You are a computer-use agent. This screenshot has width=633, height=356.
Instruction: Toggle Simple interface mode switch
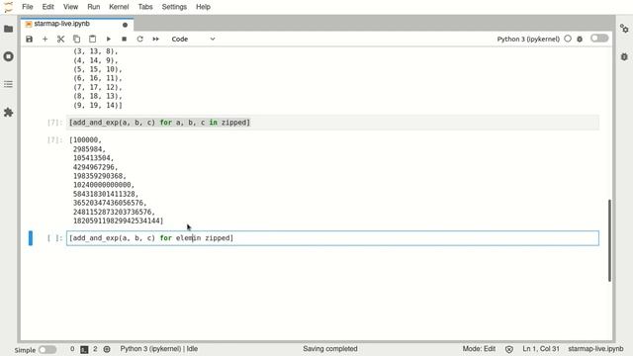[x=47, y=349]
